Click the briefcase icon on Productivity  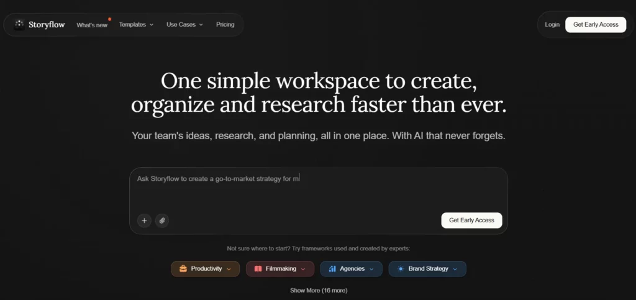(x=183, y=269)
